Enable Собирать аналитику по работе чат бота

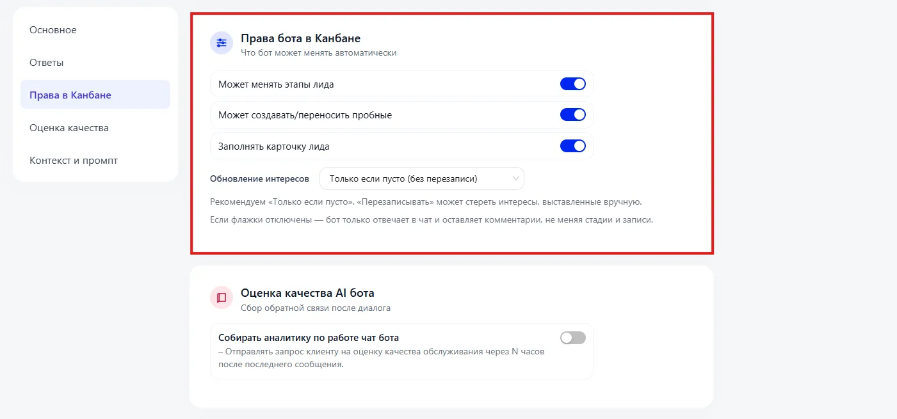click(x=573, y=338)
